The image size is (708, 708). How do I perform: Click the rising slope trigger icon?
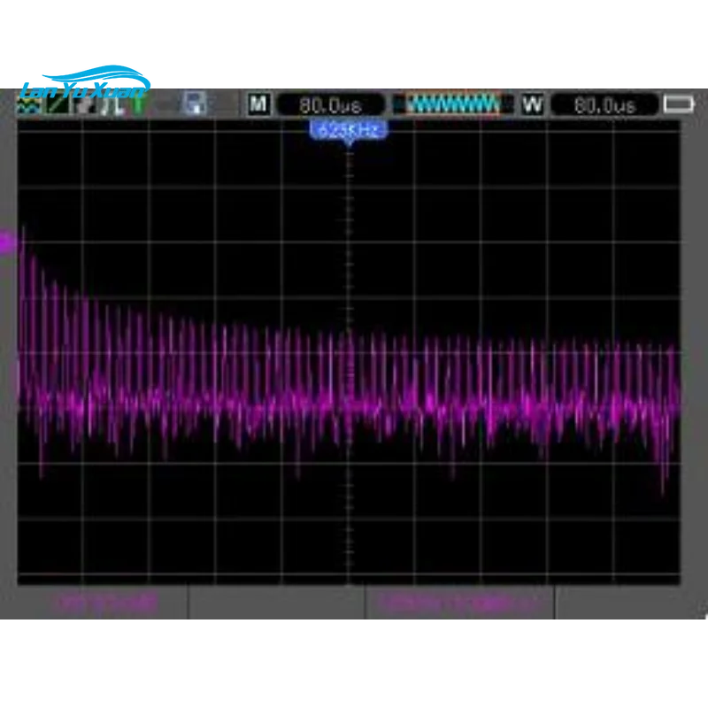pos(58,104)
